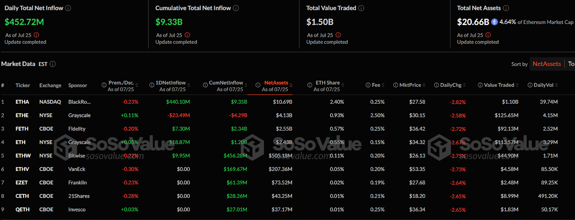Click 39.74M daily volume cell
This screenshot has width=575, height=220.
pos(549,102)
